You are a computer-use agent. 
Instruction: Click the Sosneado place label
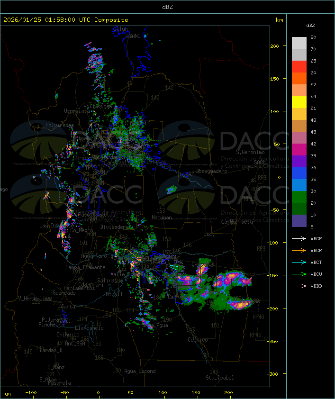[x=64, y=293]
